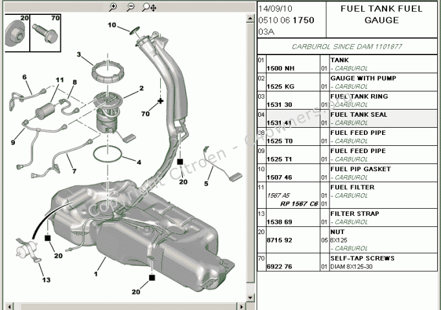Click part 1531 30 fuel tank ring
This screenshot has height=310, width=441.
279,104
